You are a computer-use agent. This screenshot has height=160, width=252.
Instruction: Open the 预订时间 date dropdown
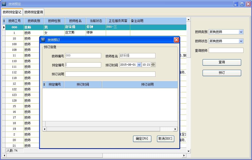[139, 65]
